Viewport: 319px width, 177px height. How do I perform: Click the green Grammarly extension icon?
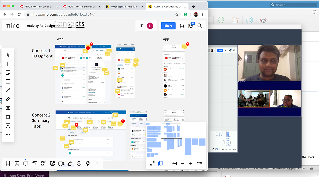(x=185, y=14)
